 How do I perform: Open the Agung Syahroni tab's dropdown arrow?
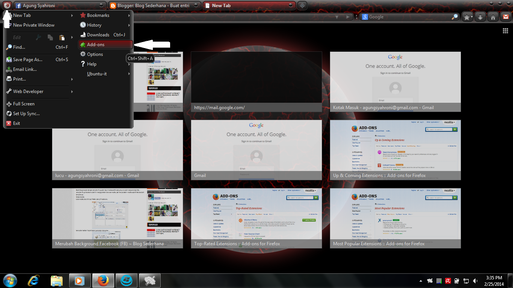[101, 5]
